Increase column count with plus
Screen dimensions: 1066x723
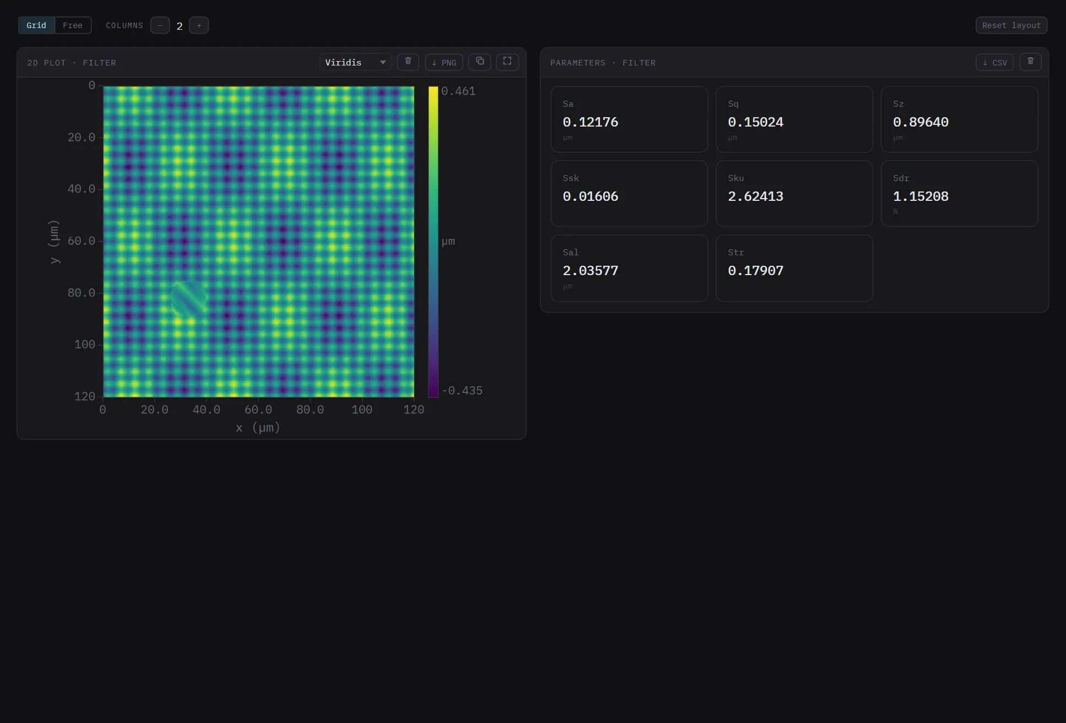pyautogui.click(x=199, y=25)
